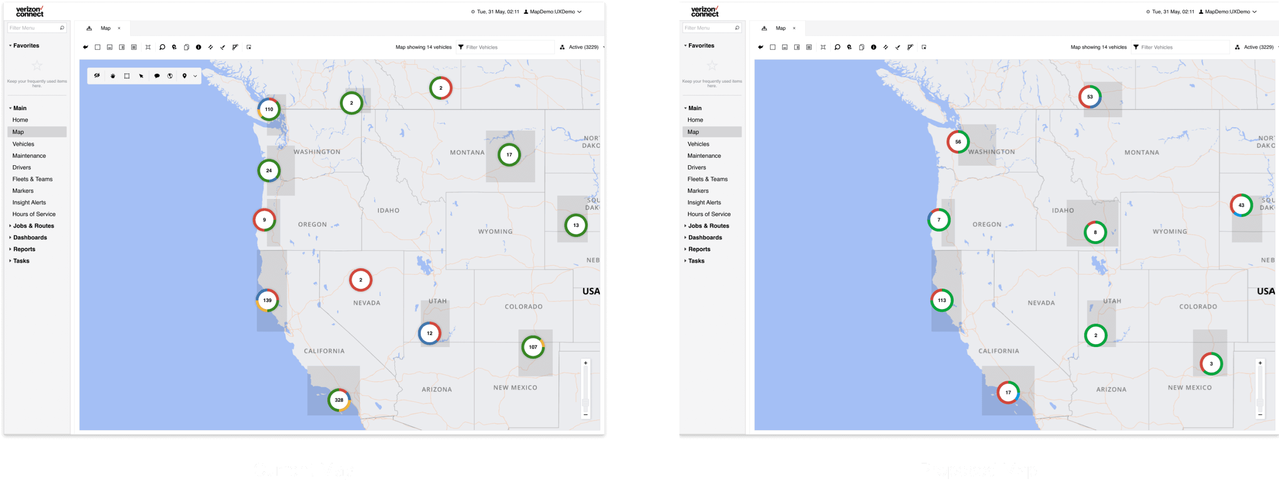
Task: Open the Active (3229) dropdown in left window
Action: tap(582, 47)
